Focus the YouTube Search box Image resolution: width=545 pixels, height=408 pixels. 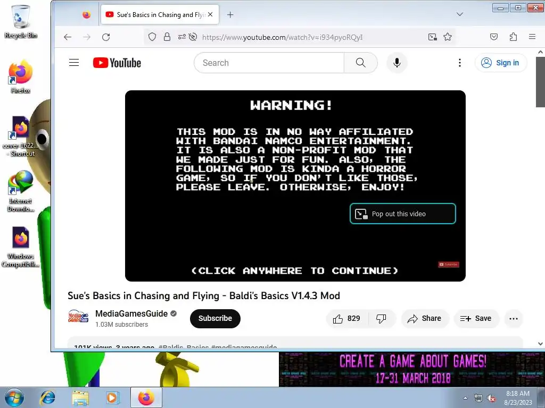click(x=269, y=63)
